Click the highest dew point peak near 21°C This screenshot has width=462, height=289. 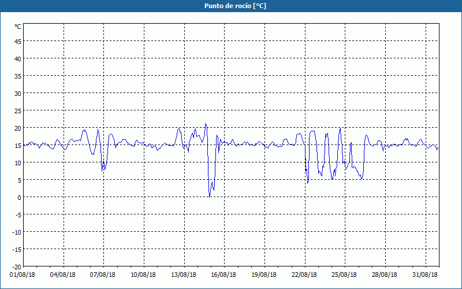[206, 124]
